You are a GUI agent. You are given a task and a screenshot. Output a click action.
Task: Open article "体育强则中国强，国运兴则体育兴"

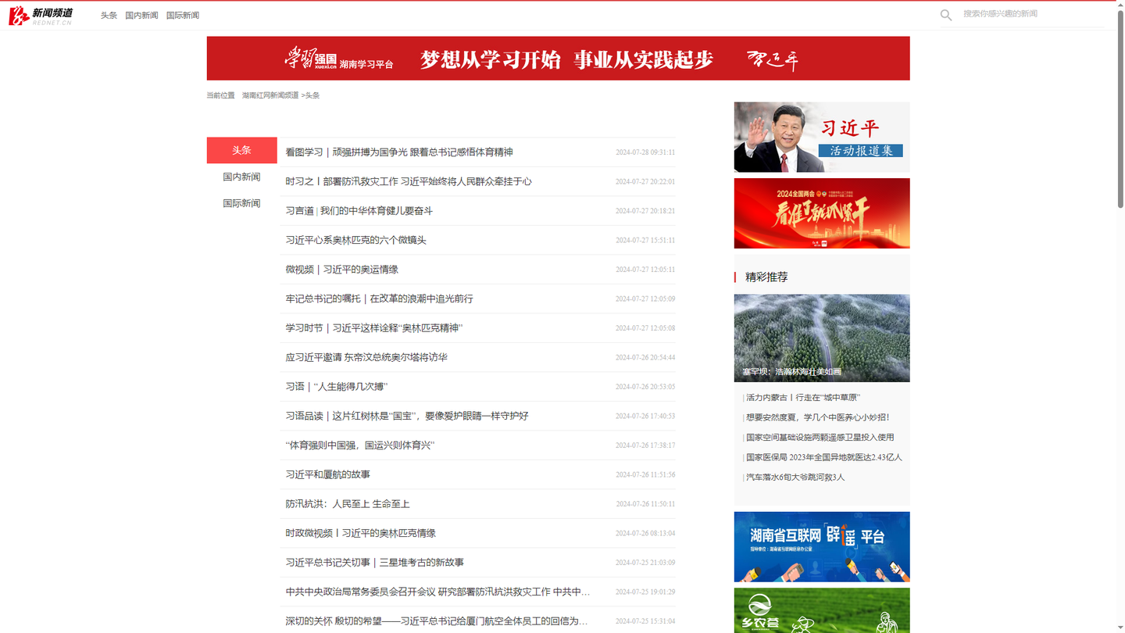360,445
